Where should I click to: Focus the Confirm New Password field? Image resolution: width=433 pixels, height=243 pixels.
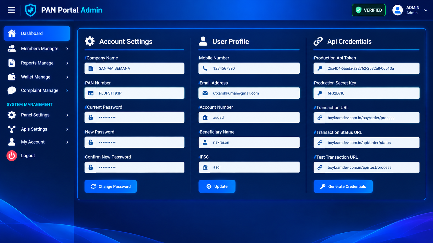click(134, 167)
